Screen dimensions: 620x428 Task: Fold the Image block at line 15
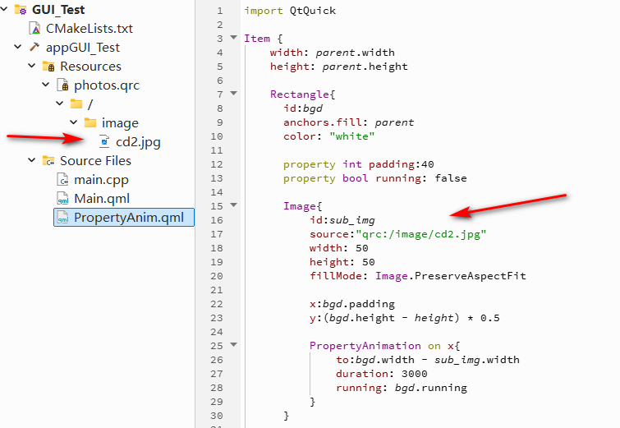[234, 205]
